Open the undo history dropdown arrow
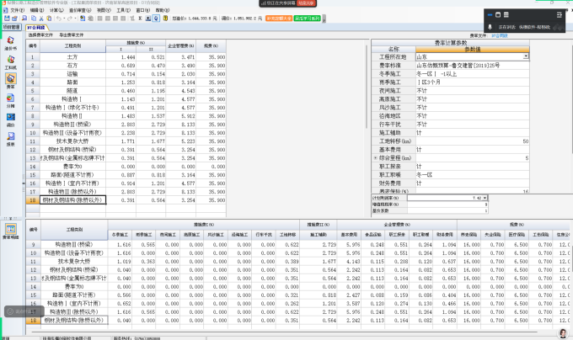 63,19
